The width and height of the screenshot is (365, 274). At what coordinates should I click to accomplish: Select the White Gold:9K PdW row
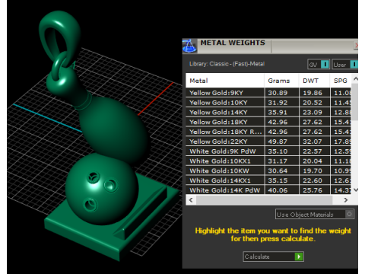268,151
